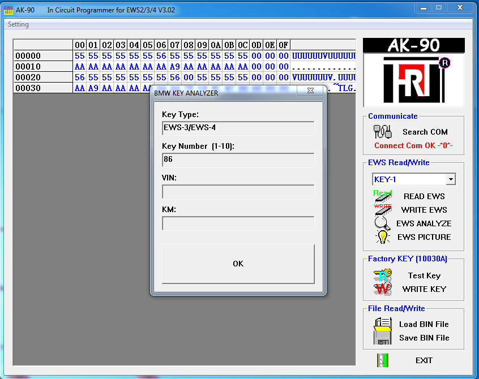The height and width of the screenshot is (379, 479).
Task: Click the Key Number field showing 86
Action: point(238,160)
